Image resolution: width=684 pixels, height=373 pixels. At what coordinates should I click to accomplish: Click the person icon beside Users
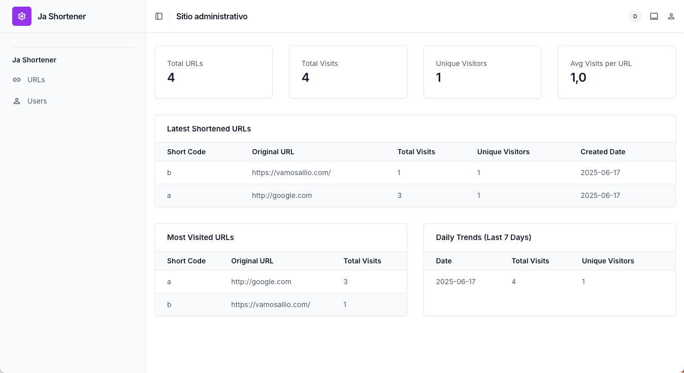[17, 100]
